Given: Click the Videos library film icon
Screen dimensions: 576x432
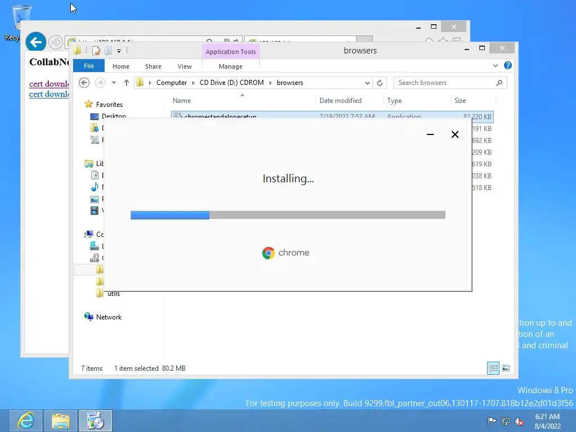Looking at the screenshot, I should 94,210.
